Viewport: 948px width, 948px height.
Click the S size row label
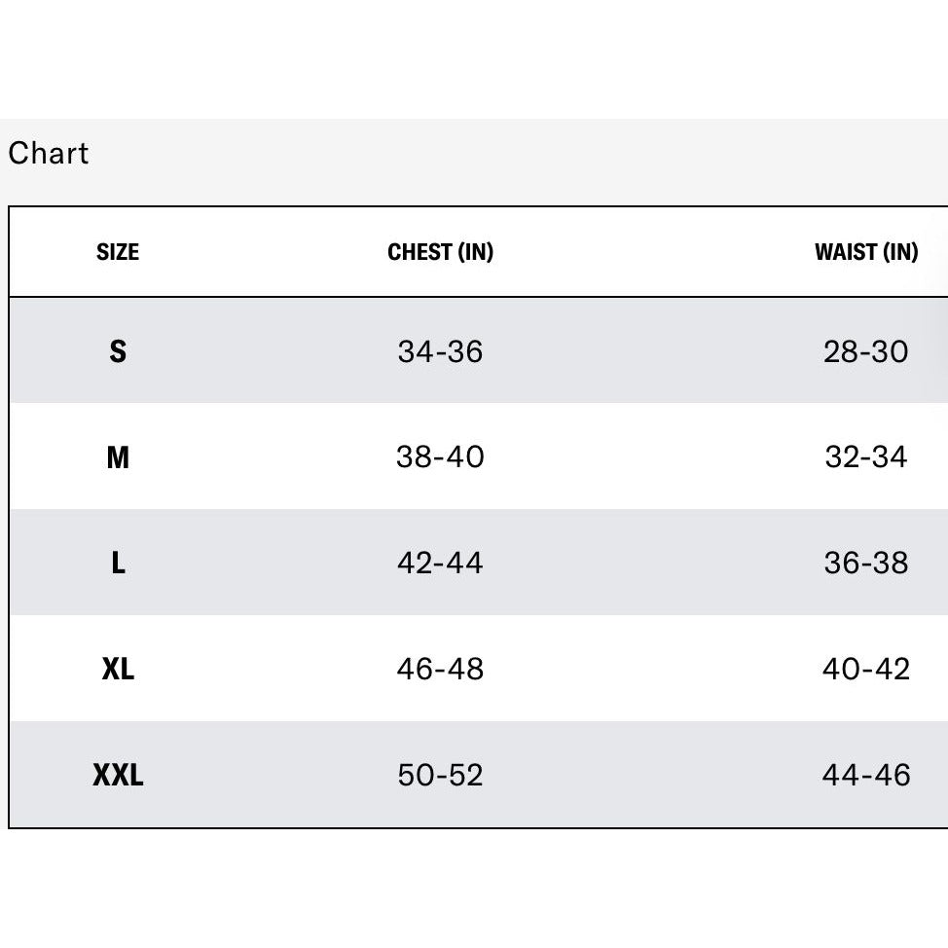pyautogui.click(x=118, y=351)
